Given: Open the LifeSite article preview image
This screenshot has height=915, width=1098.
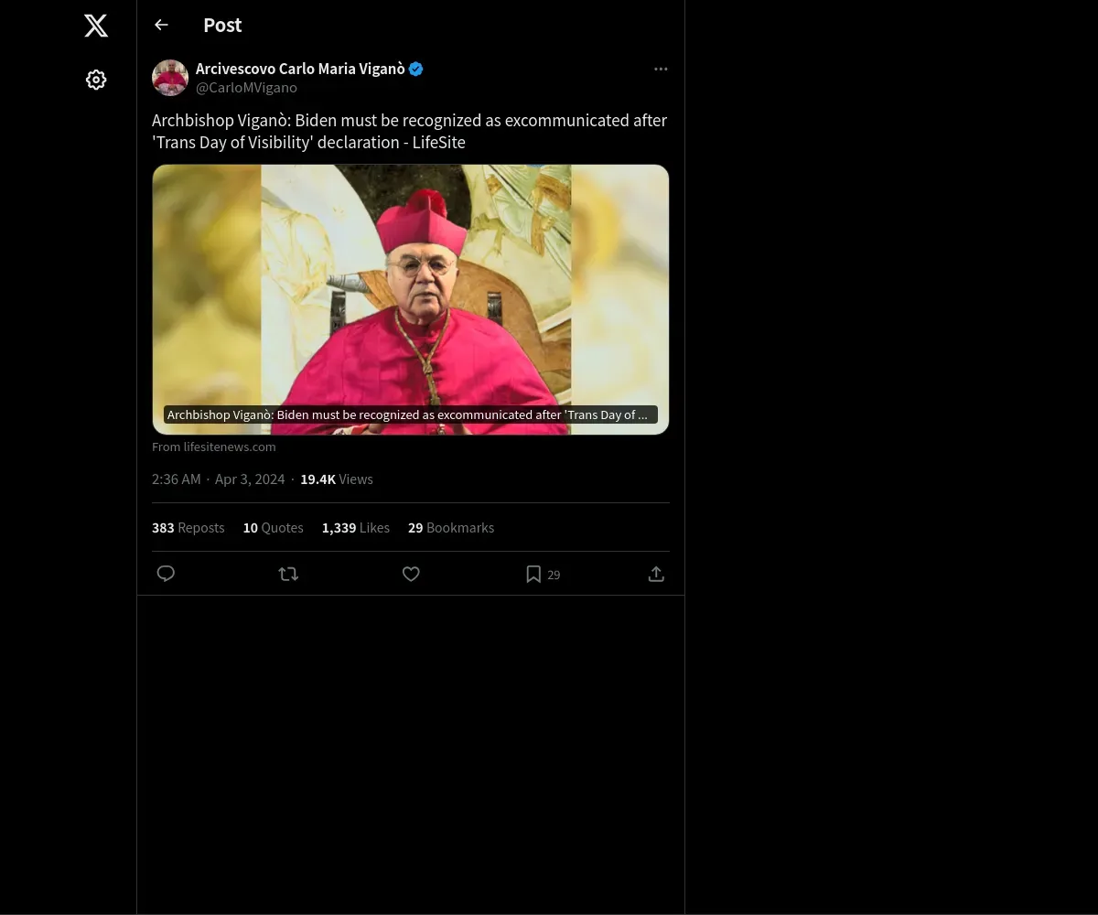Looking at the screenshot, I should point(411,299).
